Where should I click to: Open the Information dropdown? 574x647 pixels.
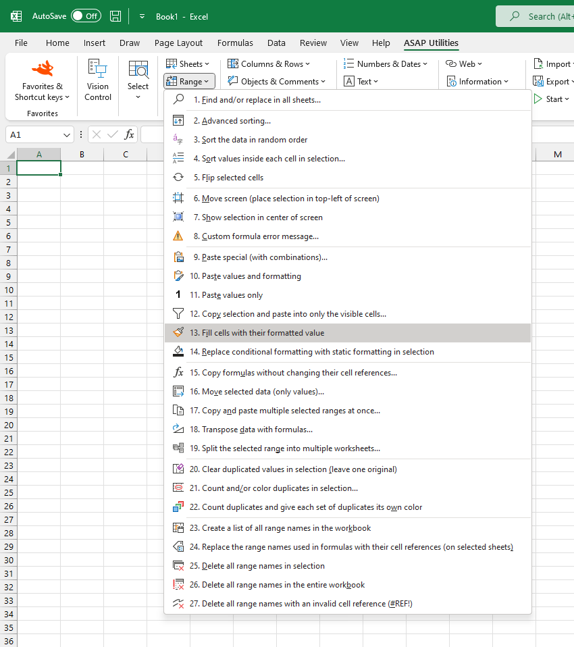tap(477, 81)
